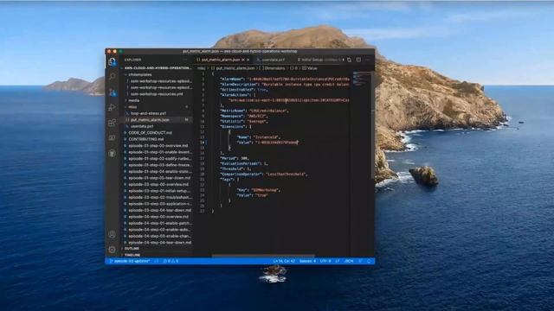Screen dimensions: 554x311
Task: Click the LF line ending in status bar
Action: [337, 261]
